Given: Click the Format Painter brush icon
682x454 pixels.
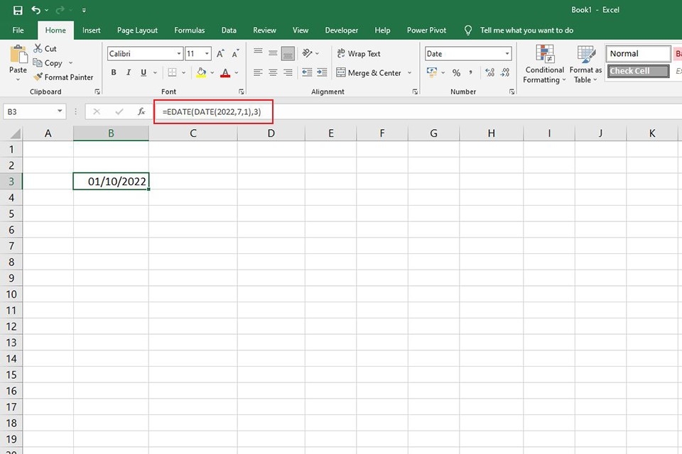Looking at the screenshot, I should (38, 77).
